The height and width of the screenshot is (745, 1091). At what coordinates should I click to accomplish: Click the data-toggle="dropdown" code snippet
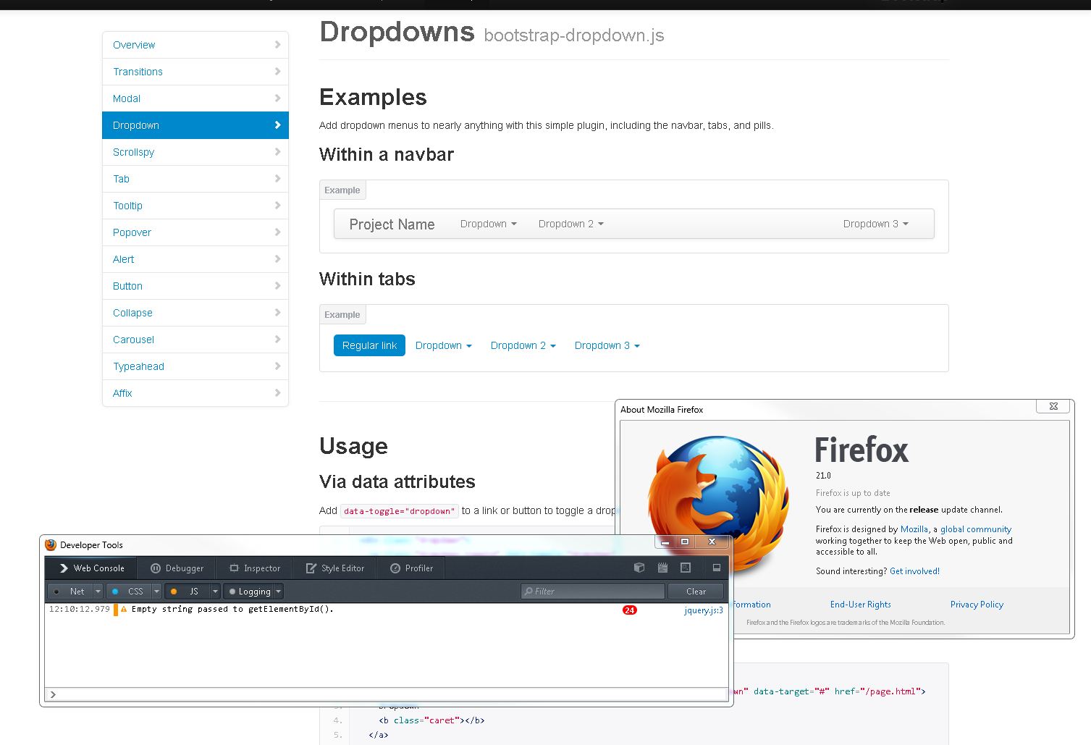(x=400, y=511)
